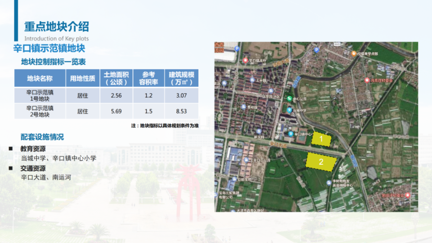Click the parking icon beside the 西青 label
432x243 pixels.
237,49
